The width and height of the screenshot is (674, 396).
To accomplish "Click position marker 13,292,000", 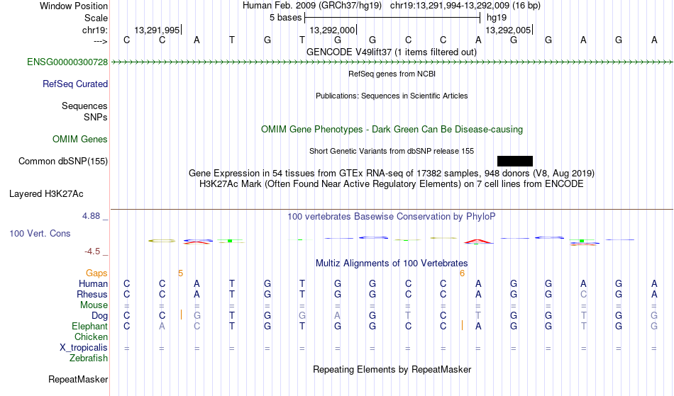I will (x=333, y=30).
